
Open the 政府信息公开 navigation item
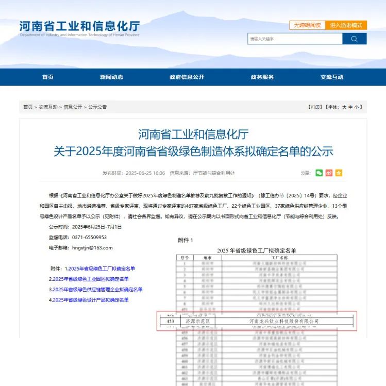tap(187, 77)
